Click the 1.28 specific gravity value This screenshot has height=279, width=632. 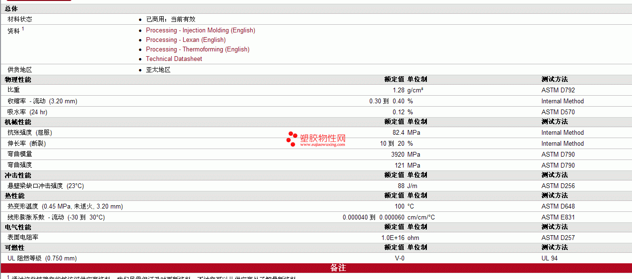pyautogui.click(x=398, y=90)
